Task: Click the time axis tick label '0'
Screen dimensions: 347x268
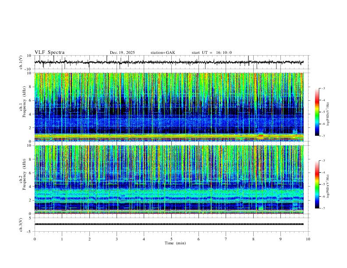Action: (35, 239)
